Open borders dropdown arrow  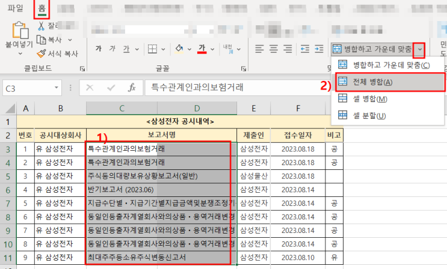point(164,49)
